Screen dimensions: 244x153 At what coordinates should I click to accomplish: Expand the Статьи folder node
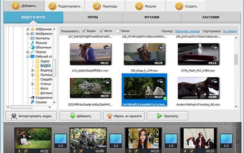pos(33,84)
